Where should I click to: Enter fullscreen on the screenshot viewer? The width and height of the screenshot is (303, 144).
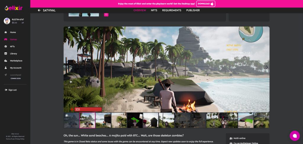[x=264, y=107]
